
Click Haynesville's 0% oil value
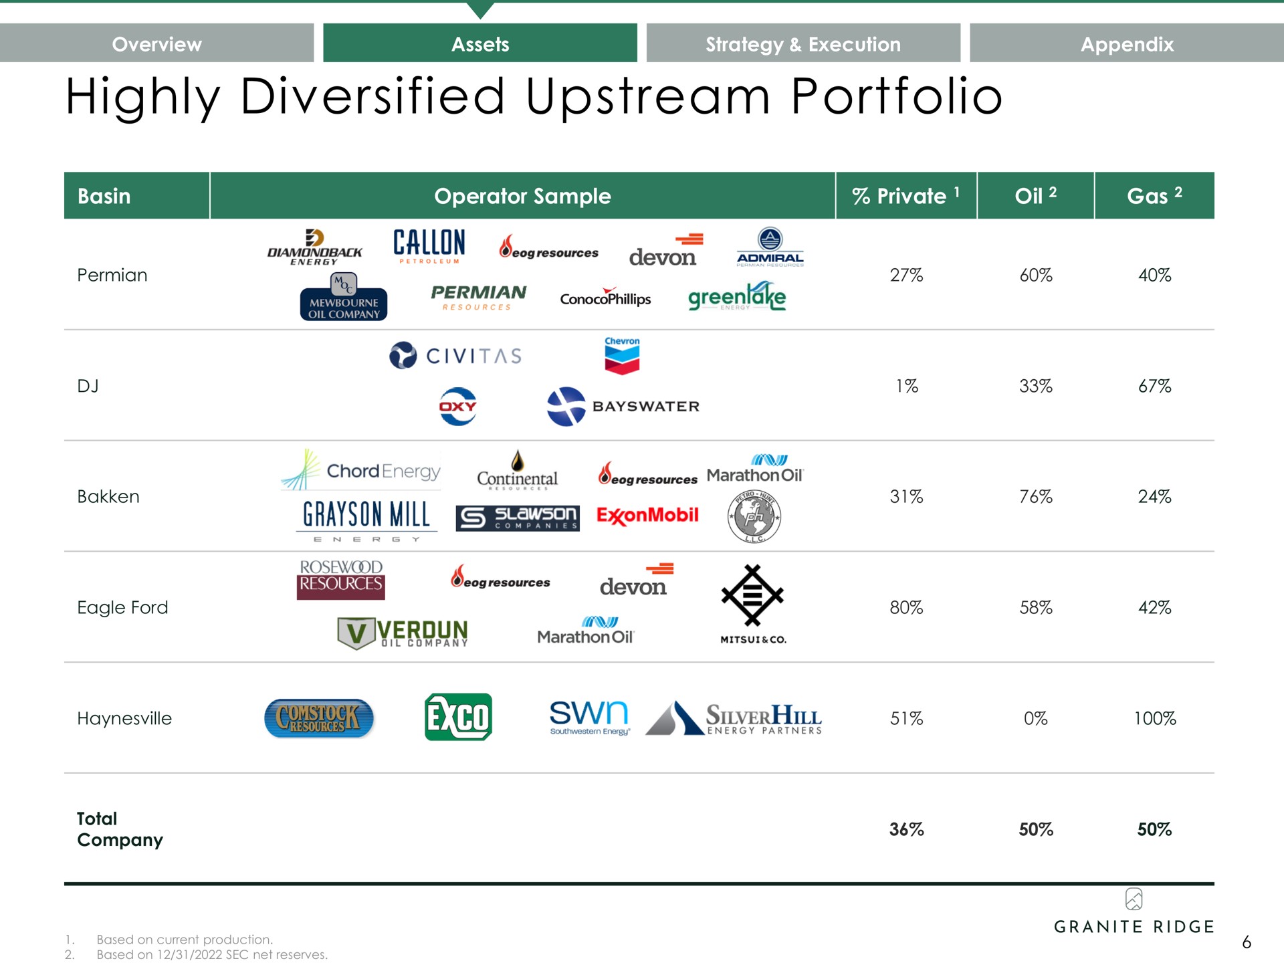(x=1036, y=718)
